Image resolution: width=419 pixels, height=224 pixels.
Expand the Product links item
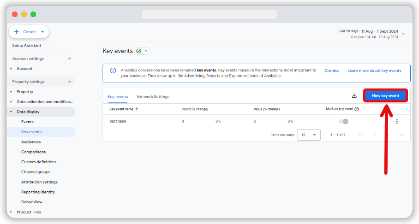click(11, 212)
